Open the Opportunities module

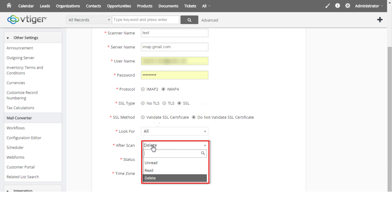[119, 6]
